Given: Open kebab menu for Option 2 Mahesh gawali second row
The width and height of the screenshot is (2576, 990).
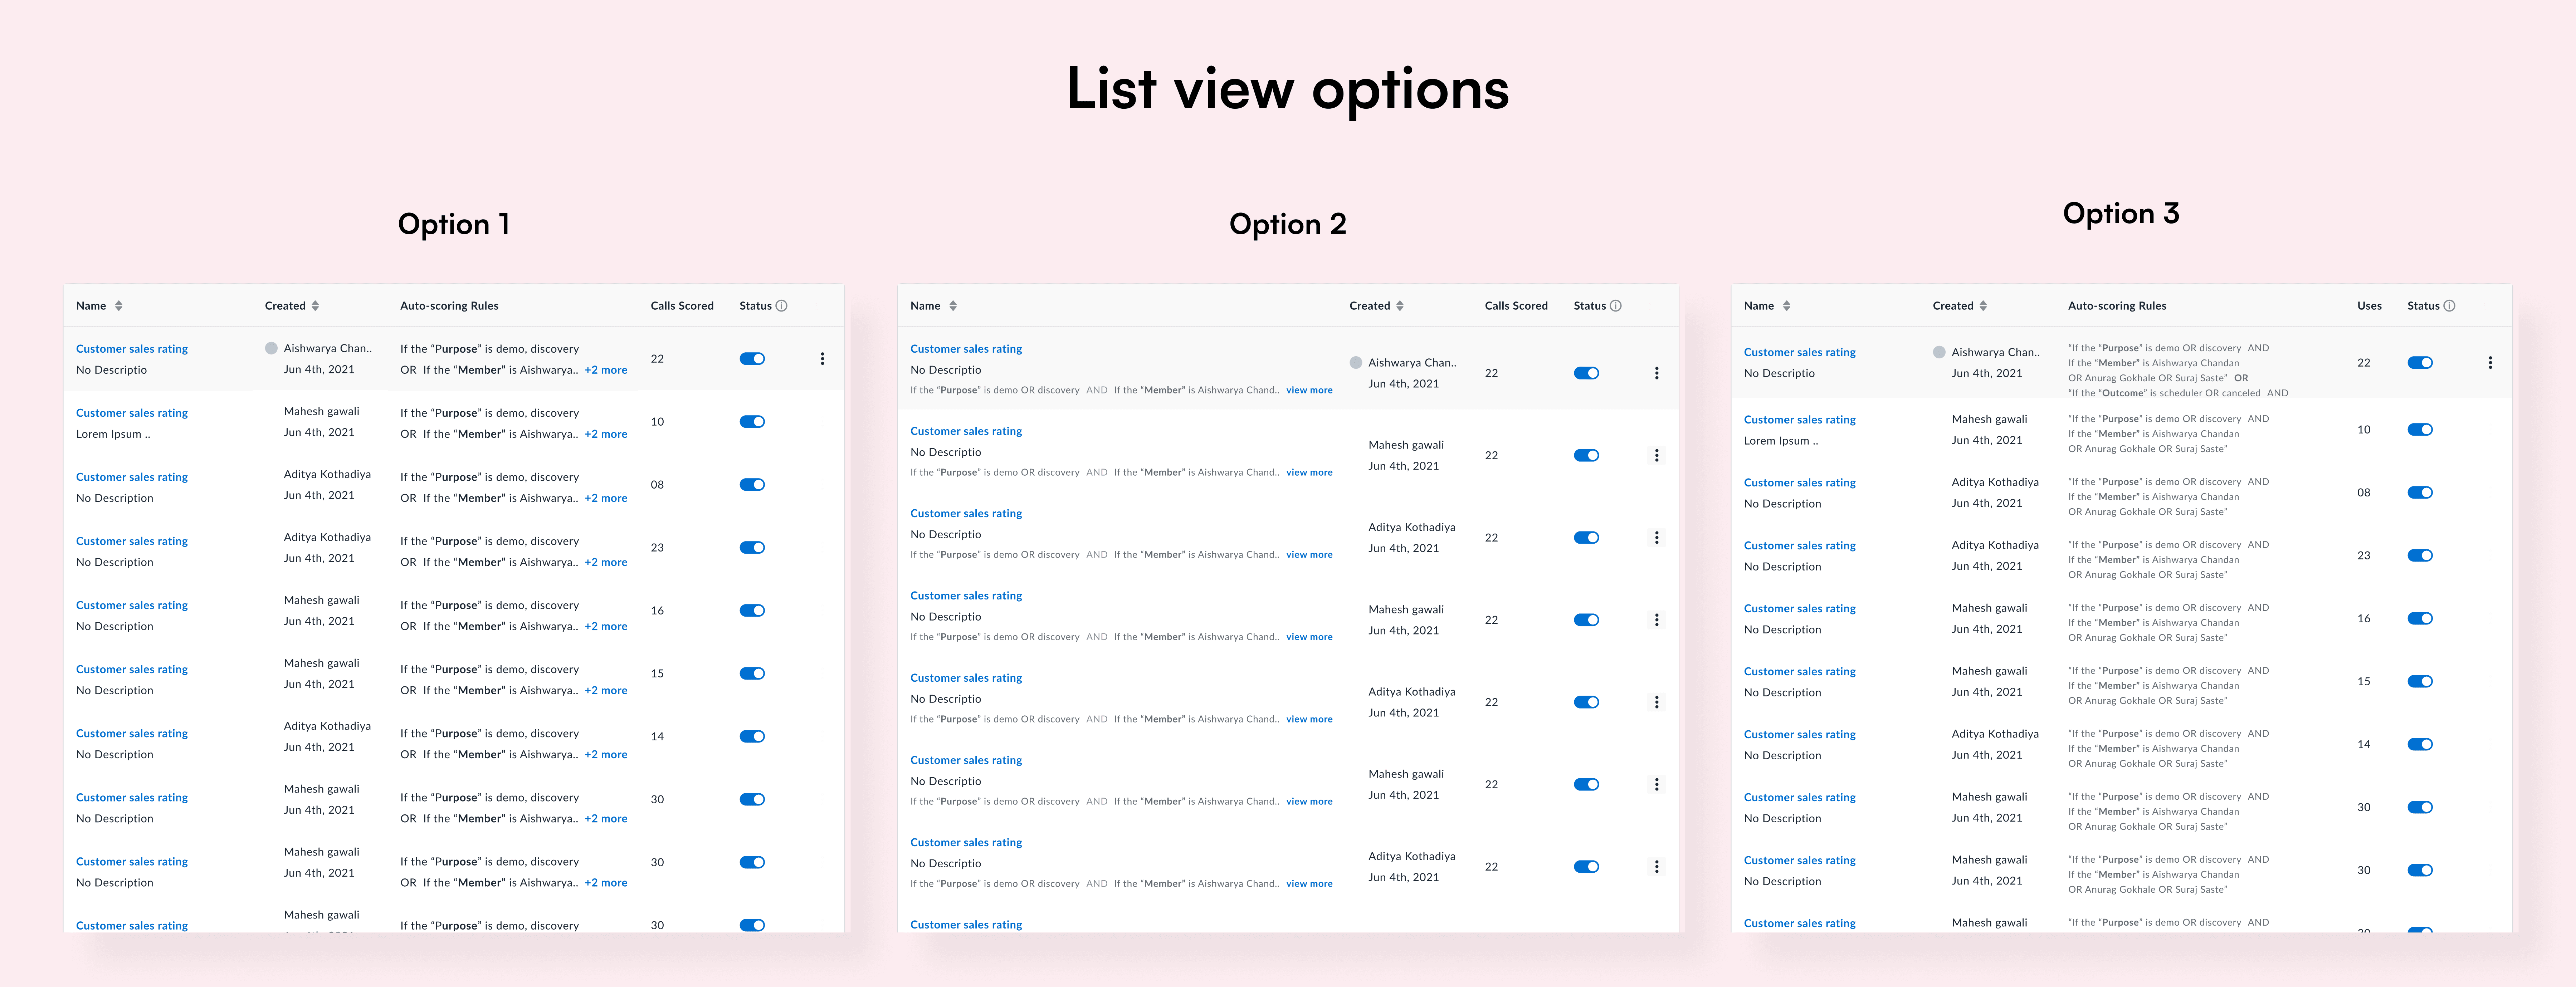Looking at the screenshot, I should (x=1656, y=455).
